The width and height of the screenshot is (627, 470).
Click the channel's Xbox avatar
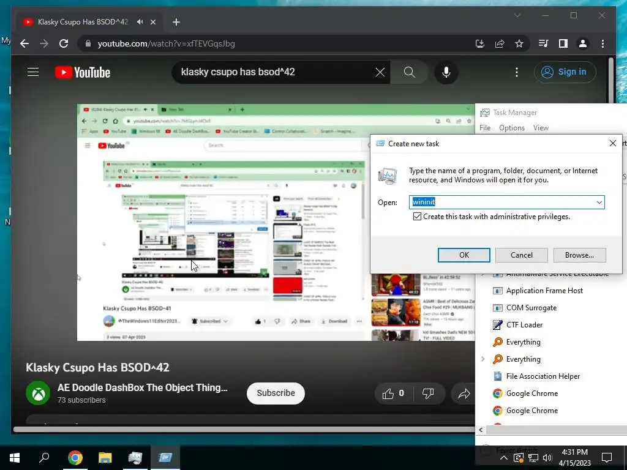pyautogui.click(x=38, y=393)
